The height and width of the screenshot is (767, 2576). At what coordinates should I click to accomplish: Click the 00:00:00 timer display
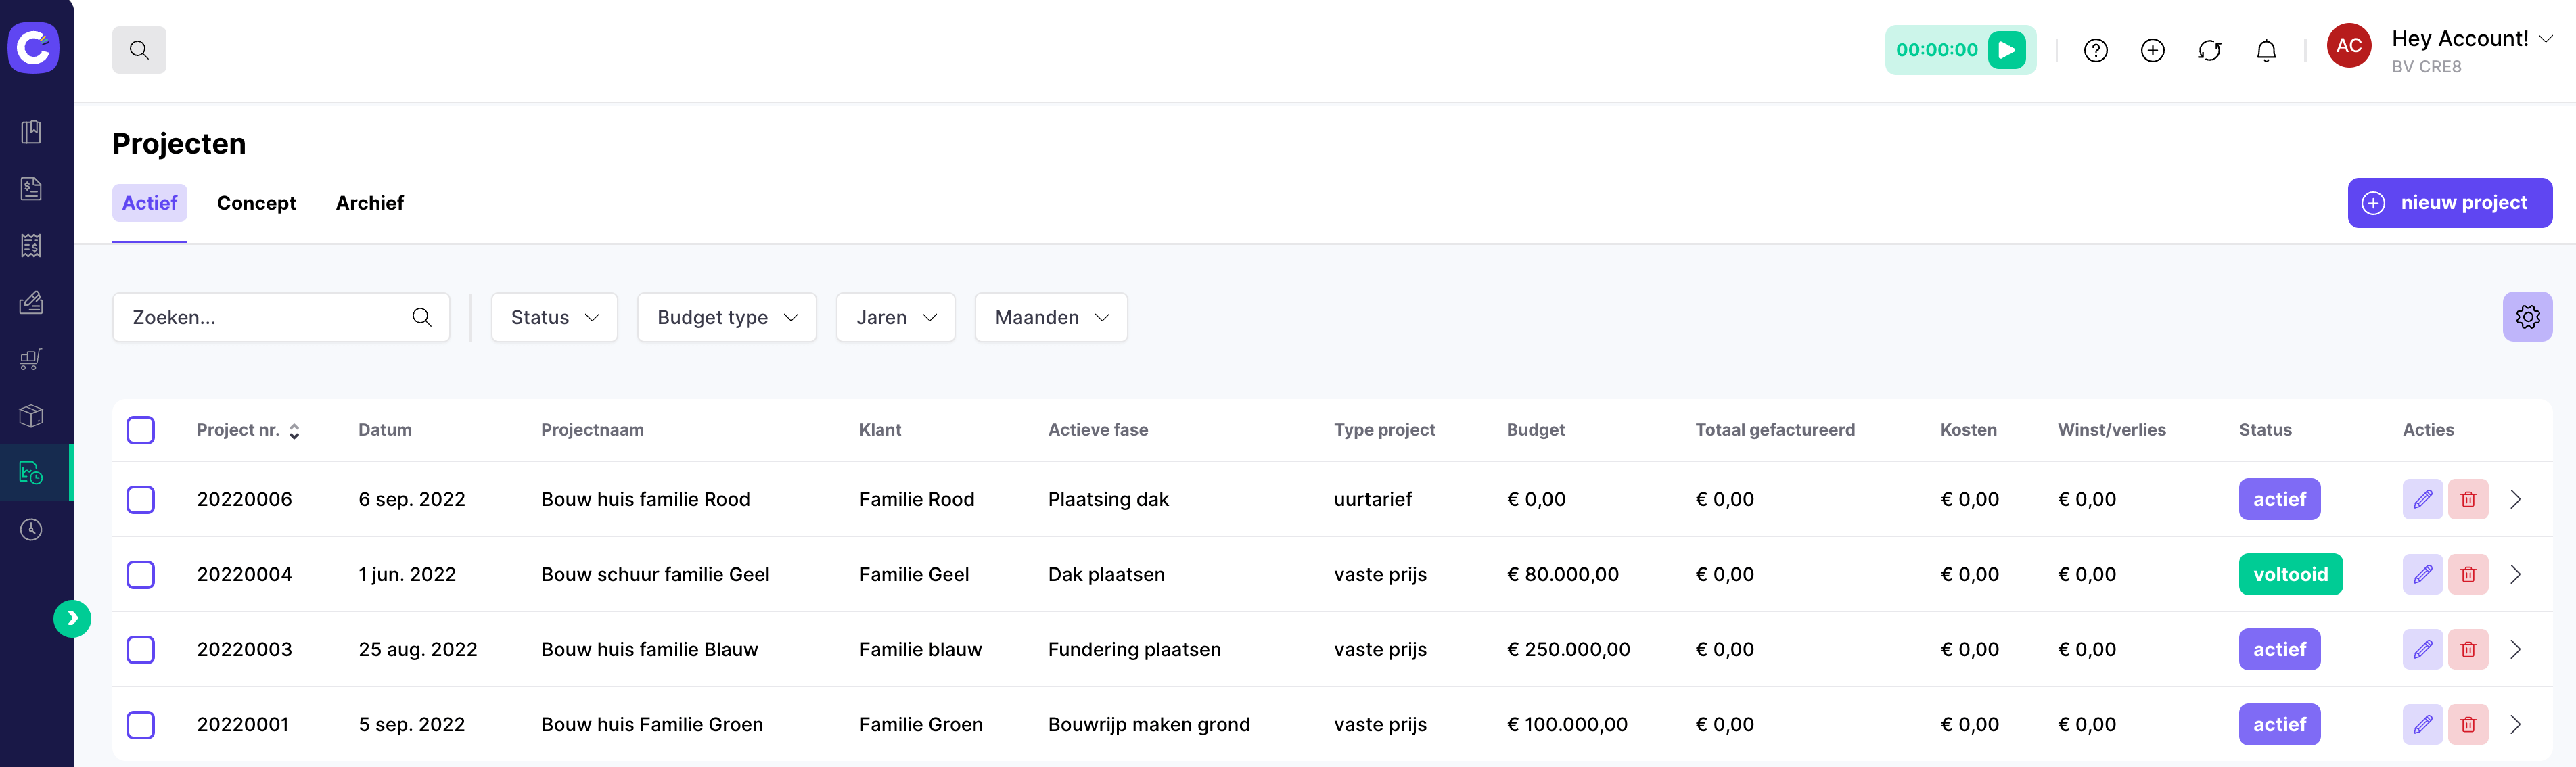(1936, 50)
